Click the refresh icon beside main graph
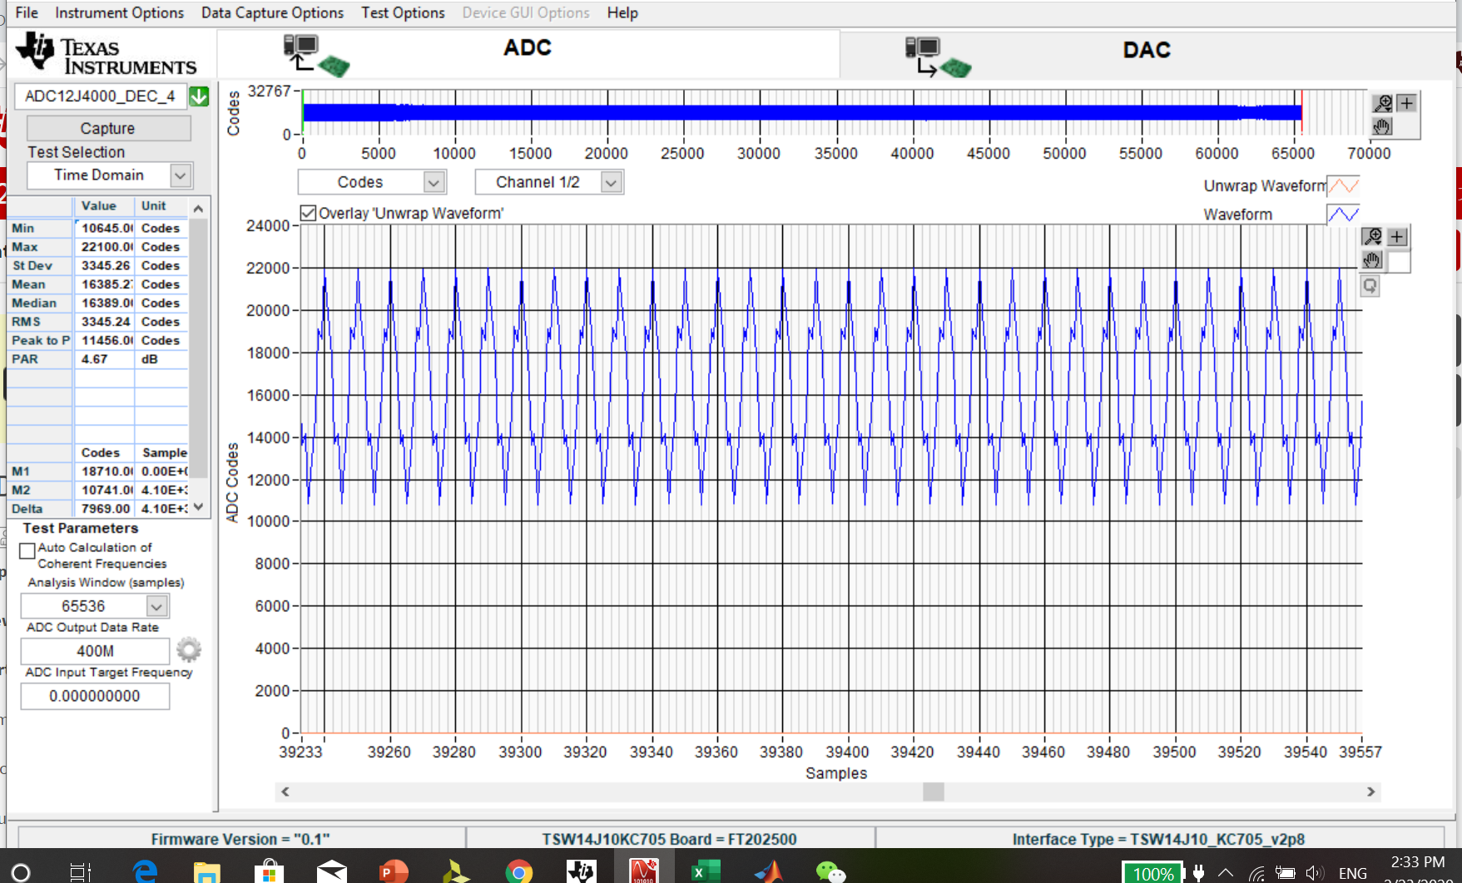Screen dimensions: 1462x883 coord(1370,286)
